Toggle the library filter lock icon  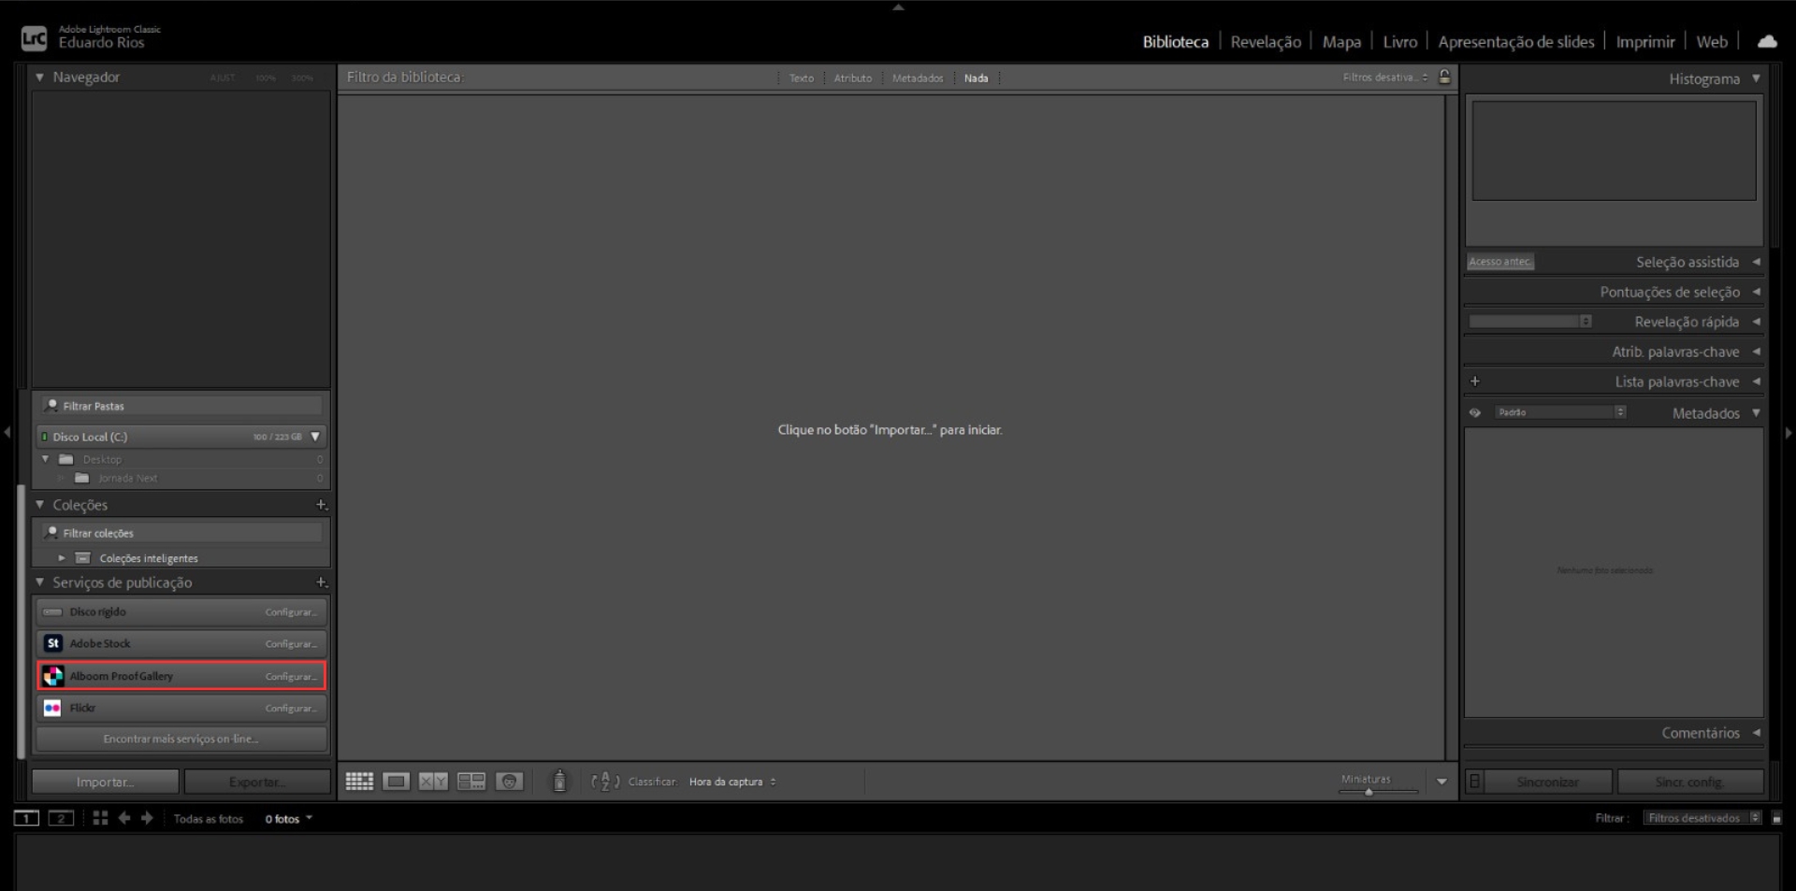(1444, 78)
